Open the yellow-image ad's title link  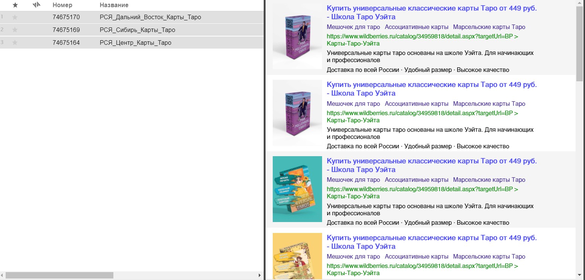(x=432, y=242)
